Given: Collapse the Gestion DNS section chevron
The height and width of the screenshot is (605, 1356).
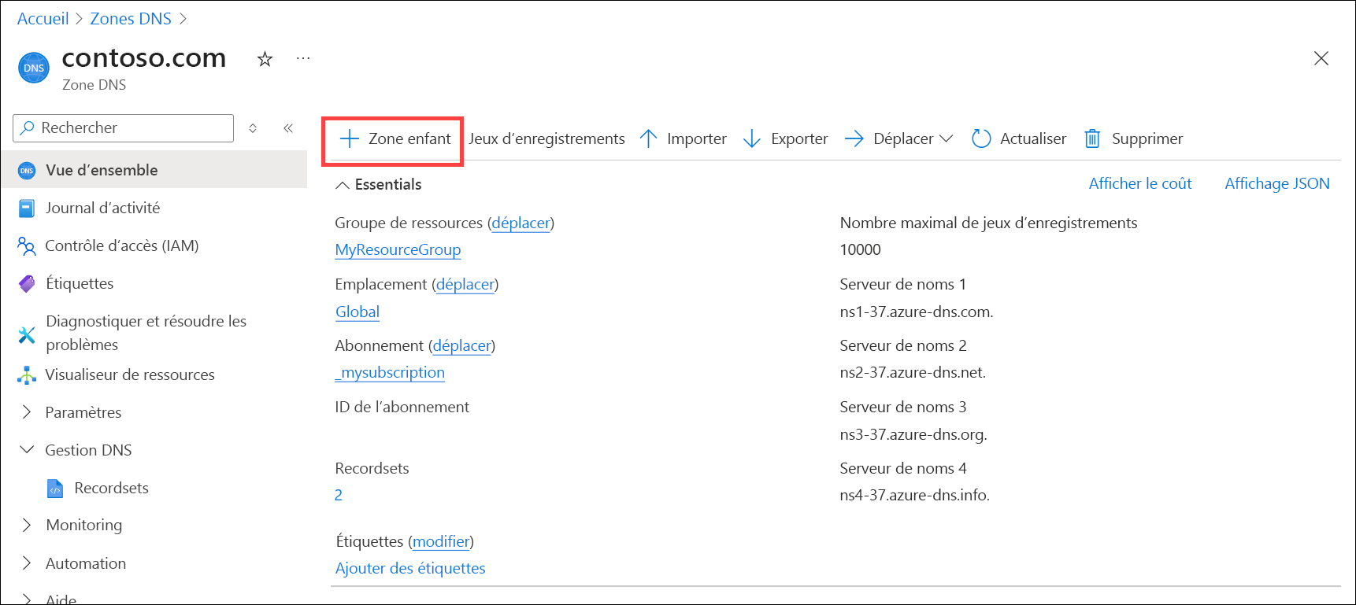Looking at the screenshot, I should 27,450.
